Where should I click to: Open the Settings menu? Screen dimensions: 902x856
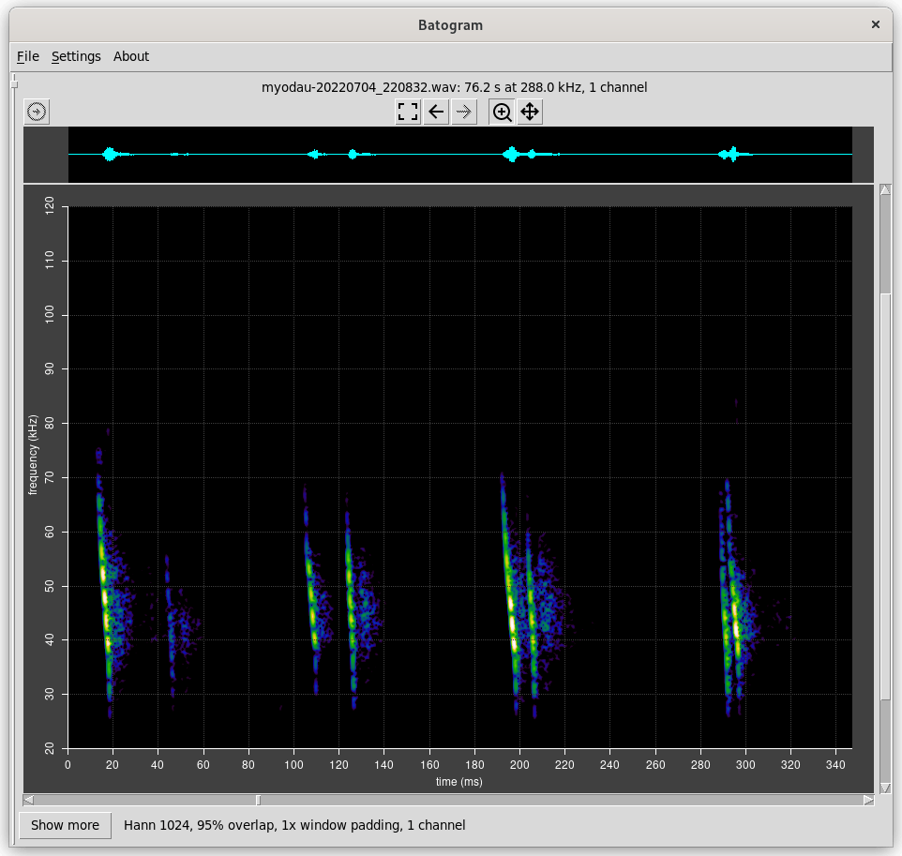76,56
